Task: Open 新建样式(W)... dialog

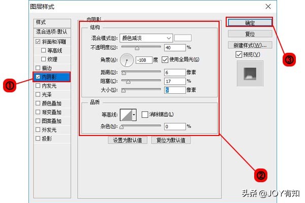Action: [250, 45]
